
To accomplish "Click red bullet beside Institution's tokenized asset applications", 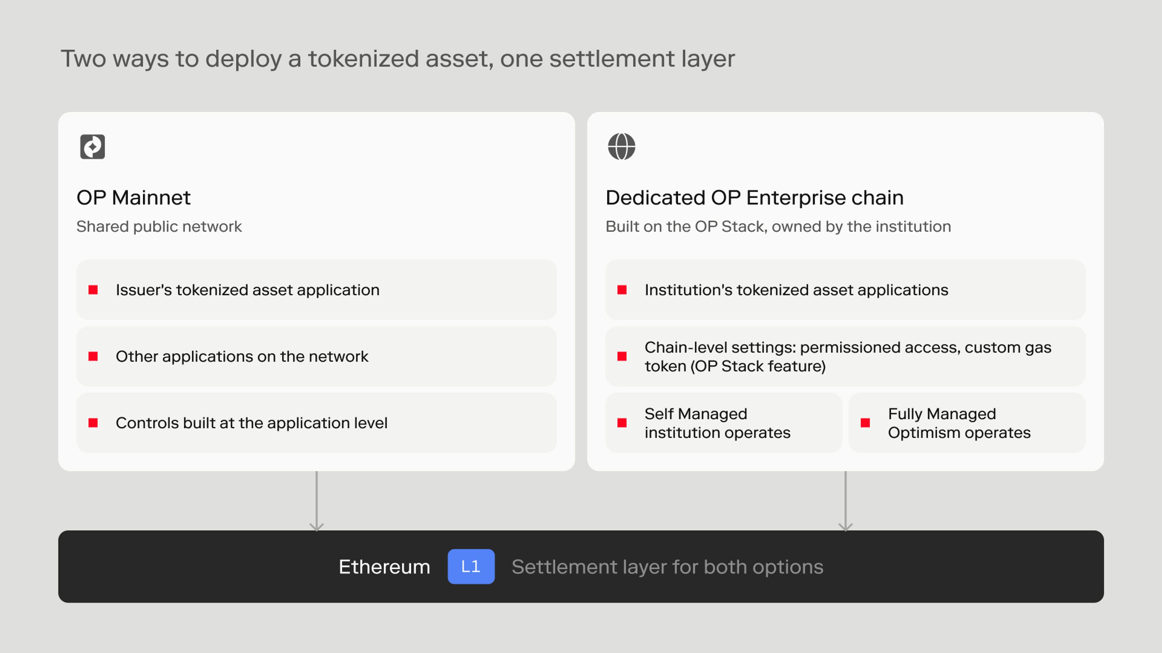I will [x=622, y=290].
